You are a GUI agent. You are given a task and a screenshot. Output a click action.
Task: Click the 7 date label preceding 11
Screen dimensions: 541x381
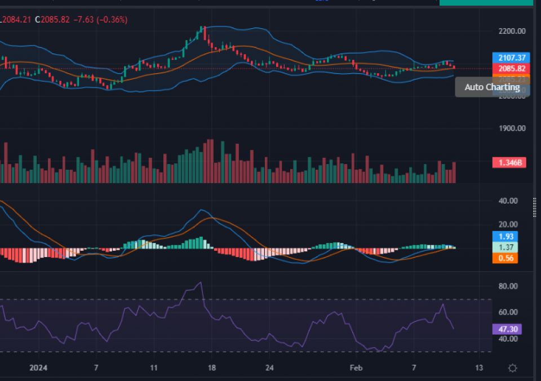point(96,368)
